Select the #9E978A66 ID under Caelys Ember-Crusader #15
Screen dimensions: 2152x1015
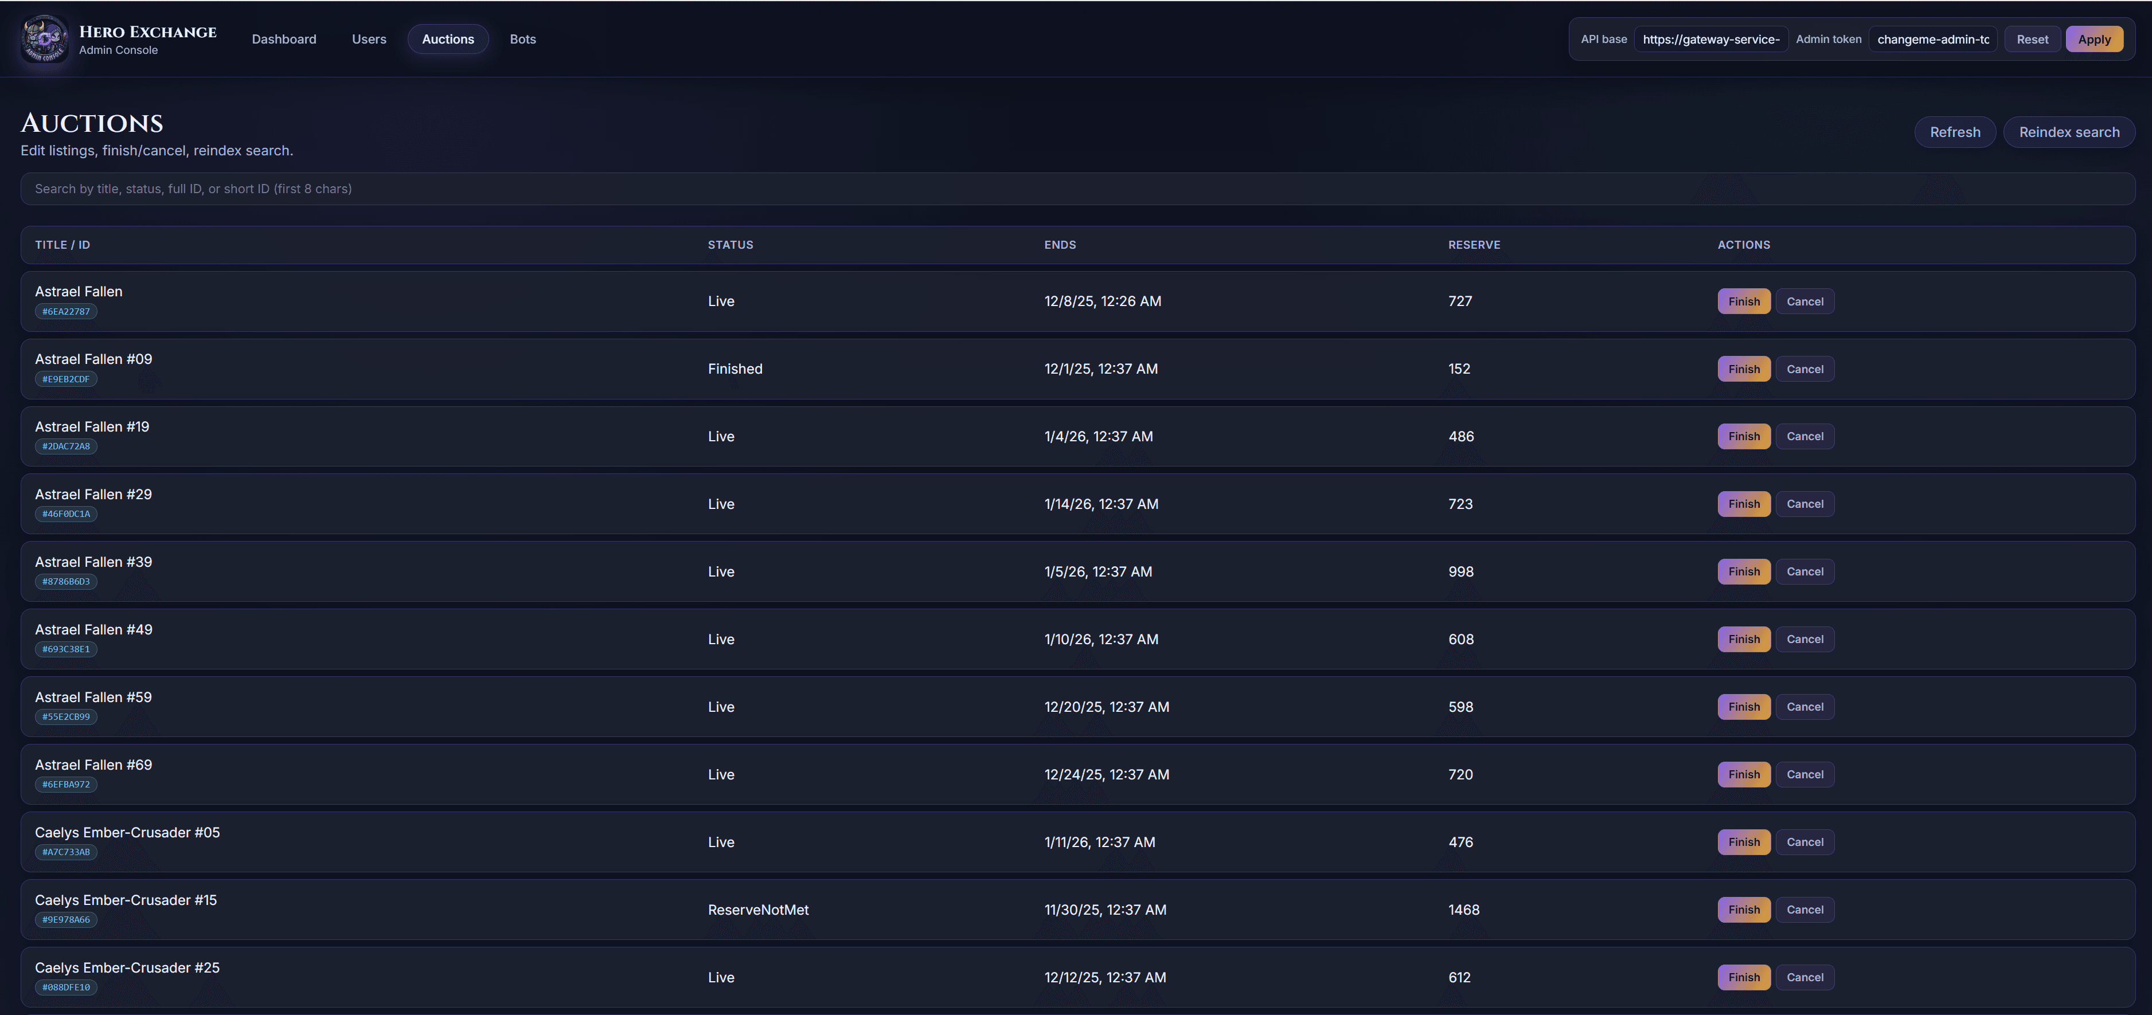pyautogui.click(x=67, y=919)
